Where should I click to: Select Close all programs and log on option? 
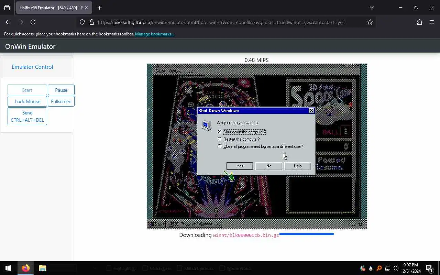click(x=260, y=146)
